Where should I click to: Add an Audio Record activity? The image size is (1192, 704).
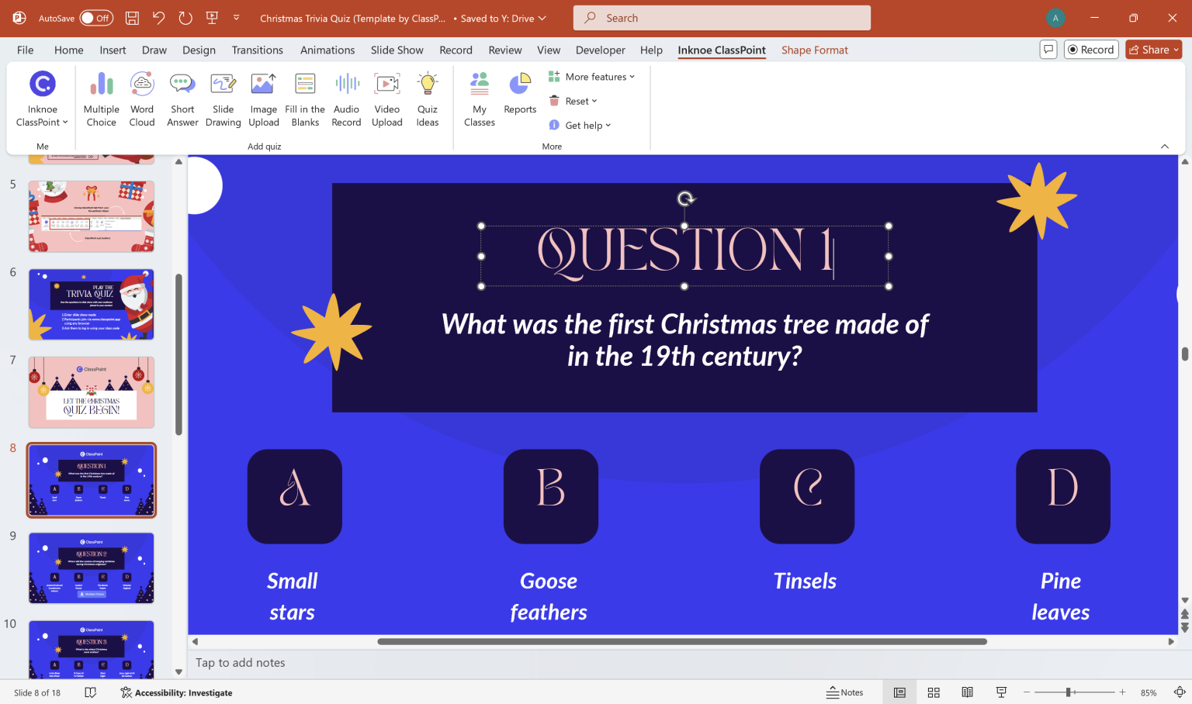346,98
